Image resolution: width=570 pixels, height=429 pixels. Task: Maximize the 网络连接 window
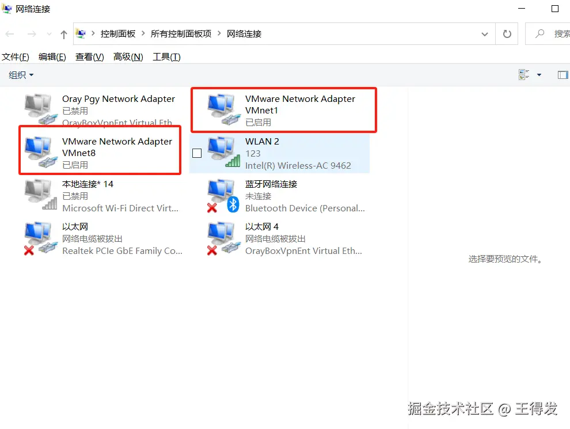pyautogui.click(x=554, y=9)
